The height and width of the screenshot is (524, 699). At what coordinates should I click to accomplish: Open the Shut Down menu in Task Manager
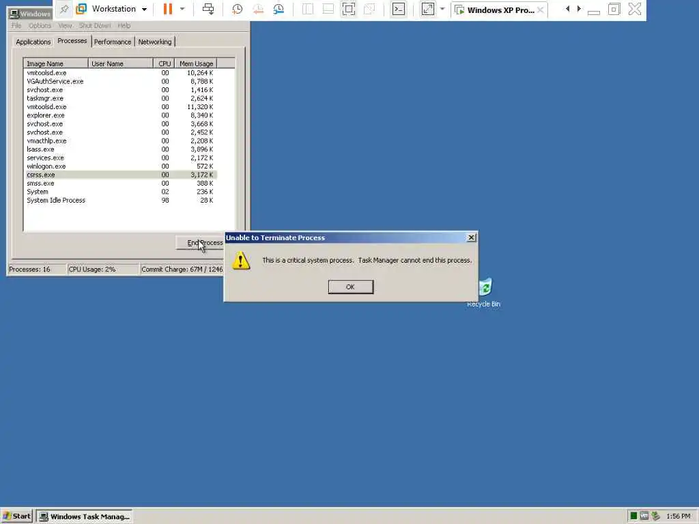pos(95,26)
